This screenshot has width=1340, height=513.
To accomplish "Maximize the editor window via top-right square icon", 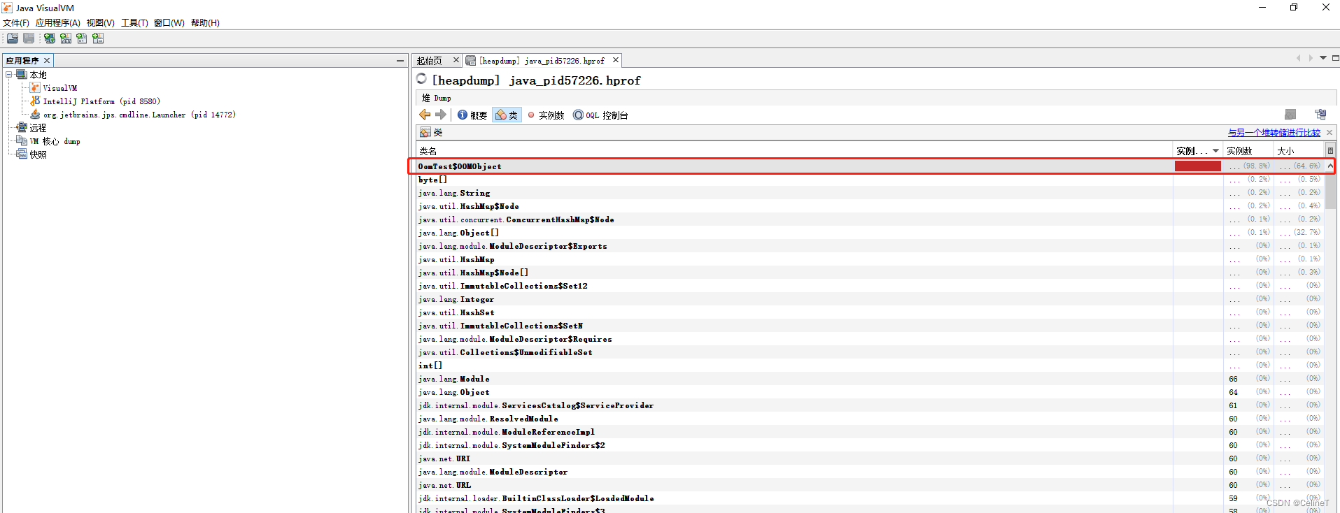I will pyautogui.click(x=1335, y=58).
